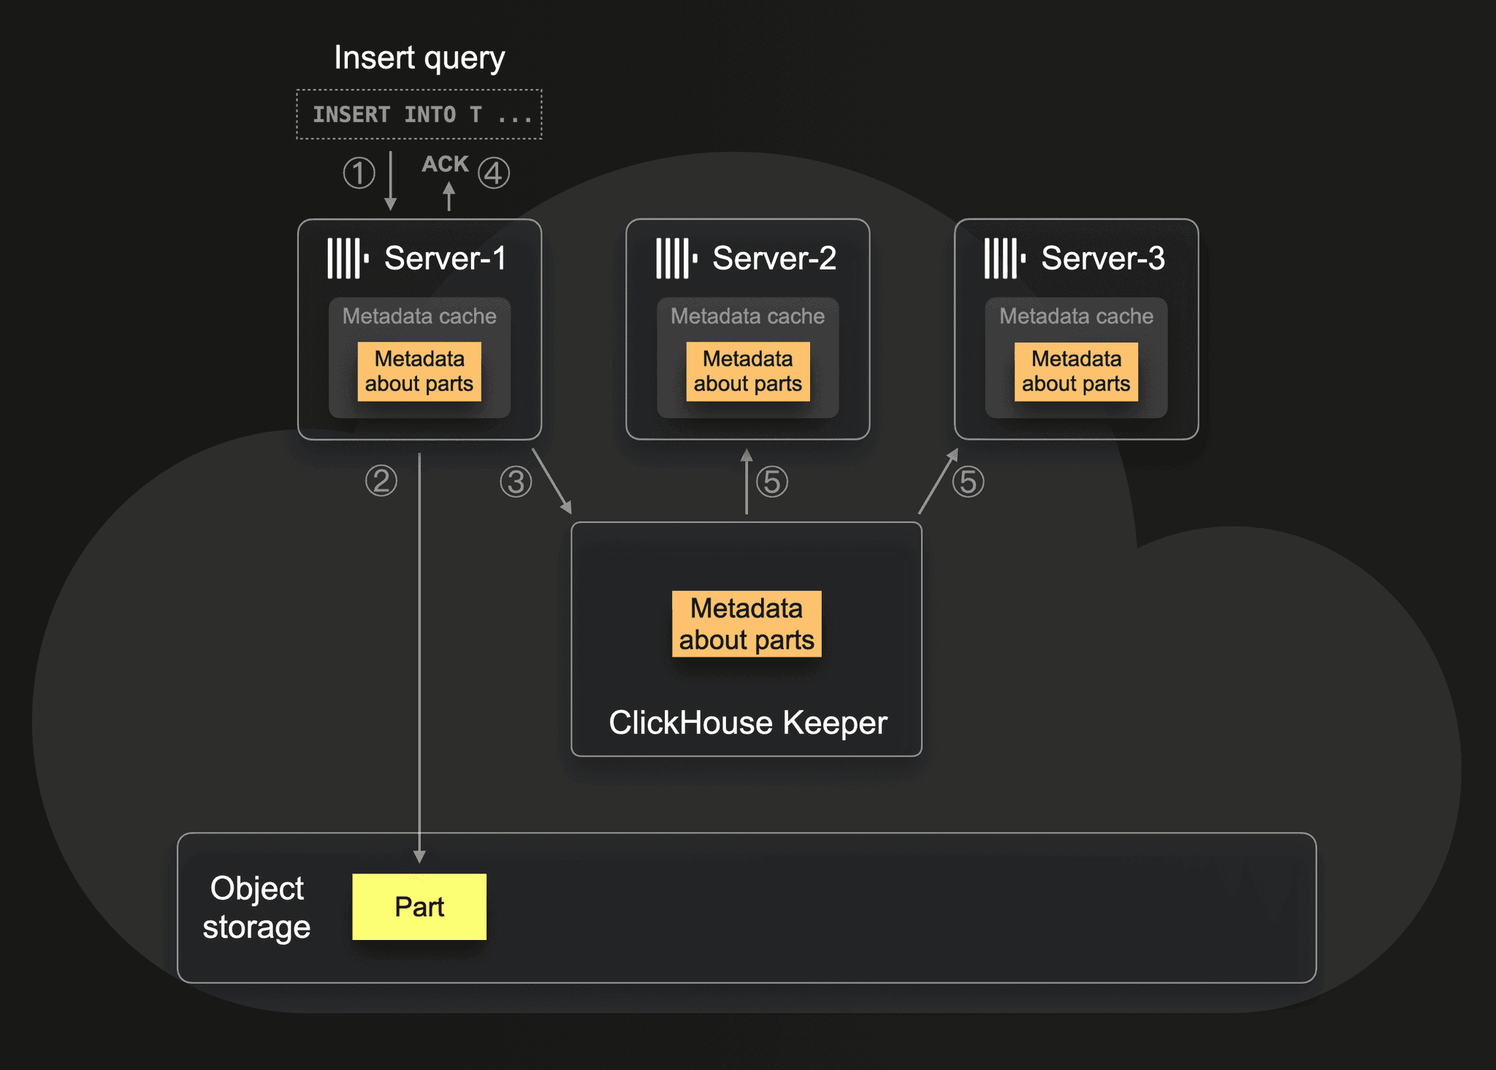Click the ClickHouse Keeper label
Image resolution: width=1496 pixels, height=1070 pixels.
coord(748,722)
